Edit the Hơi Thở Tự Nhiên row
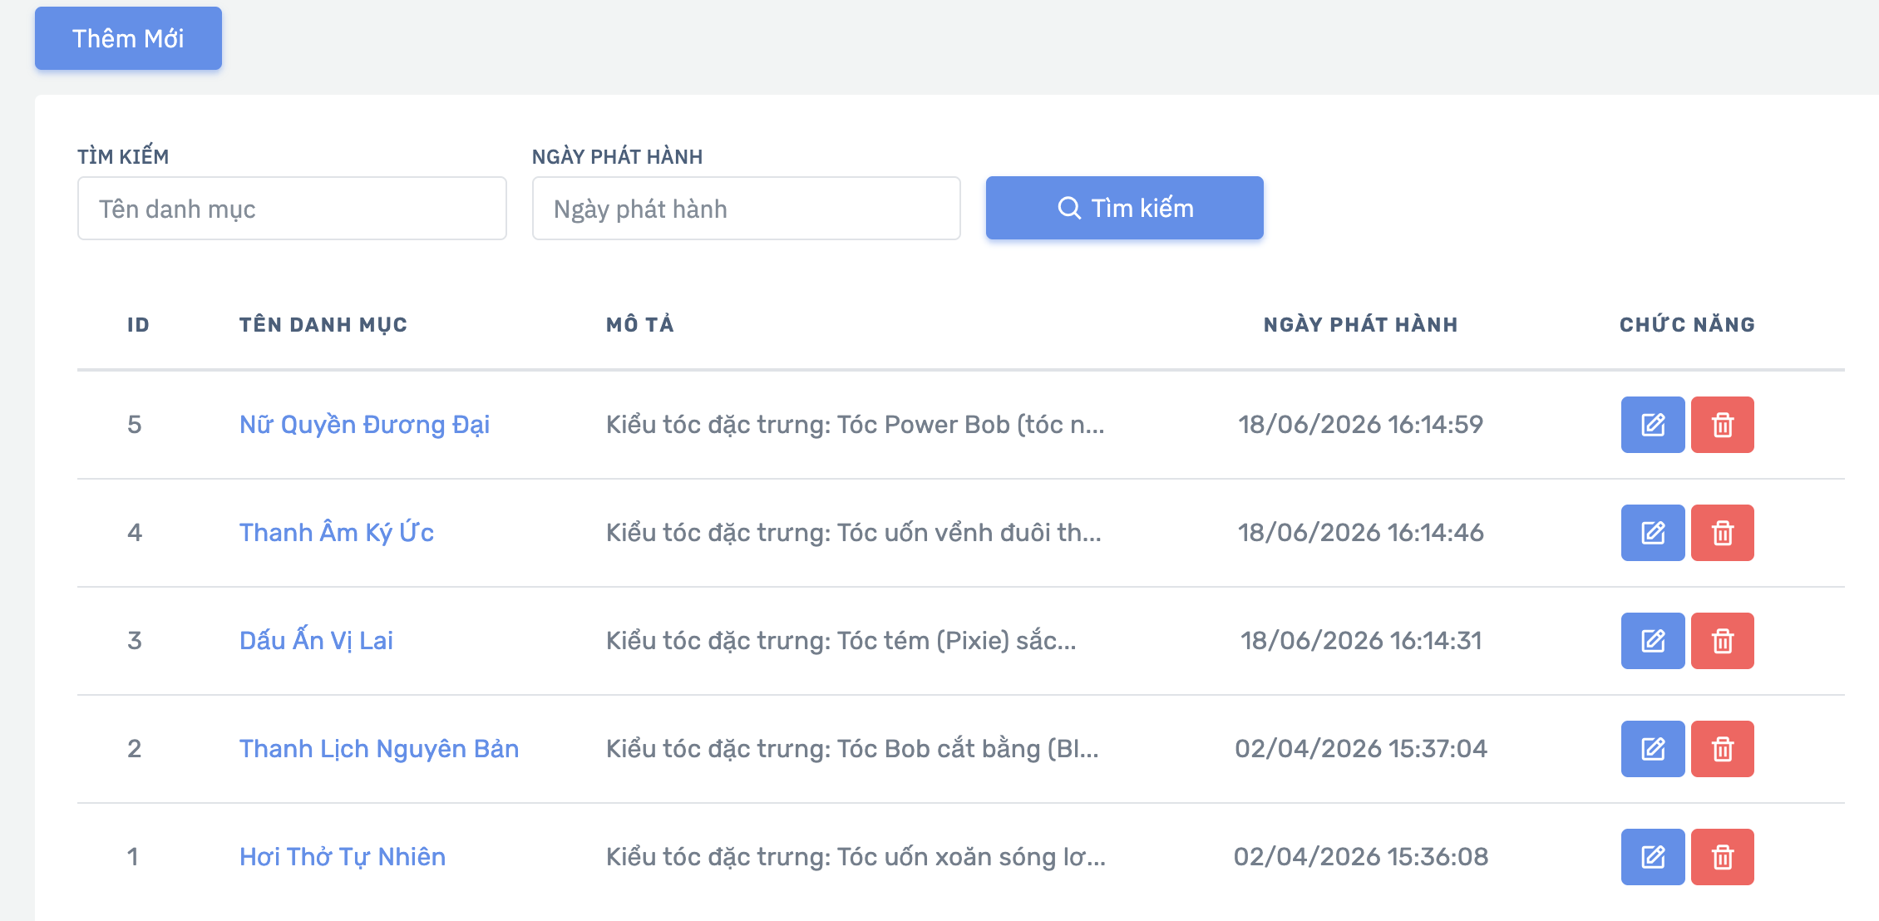 (1653, 857)
